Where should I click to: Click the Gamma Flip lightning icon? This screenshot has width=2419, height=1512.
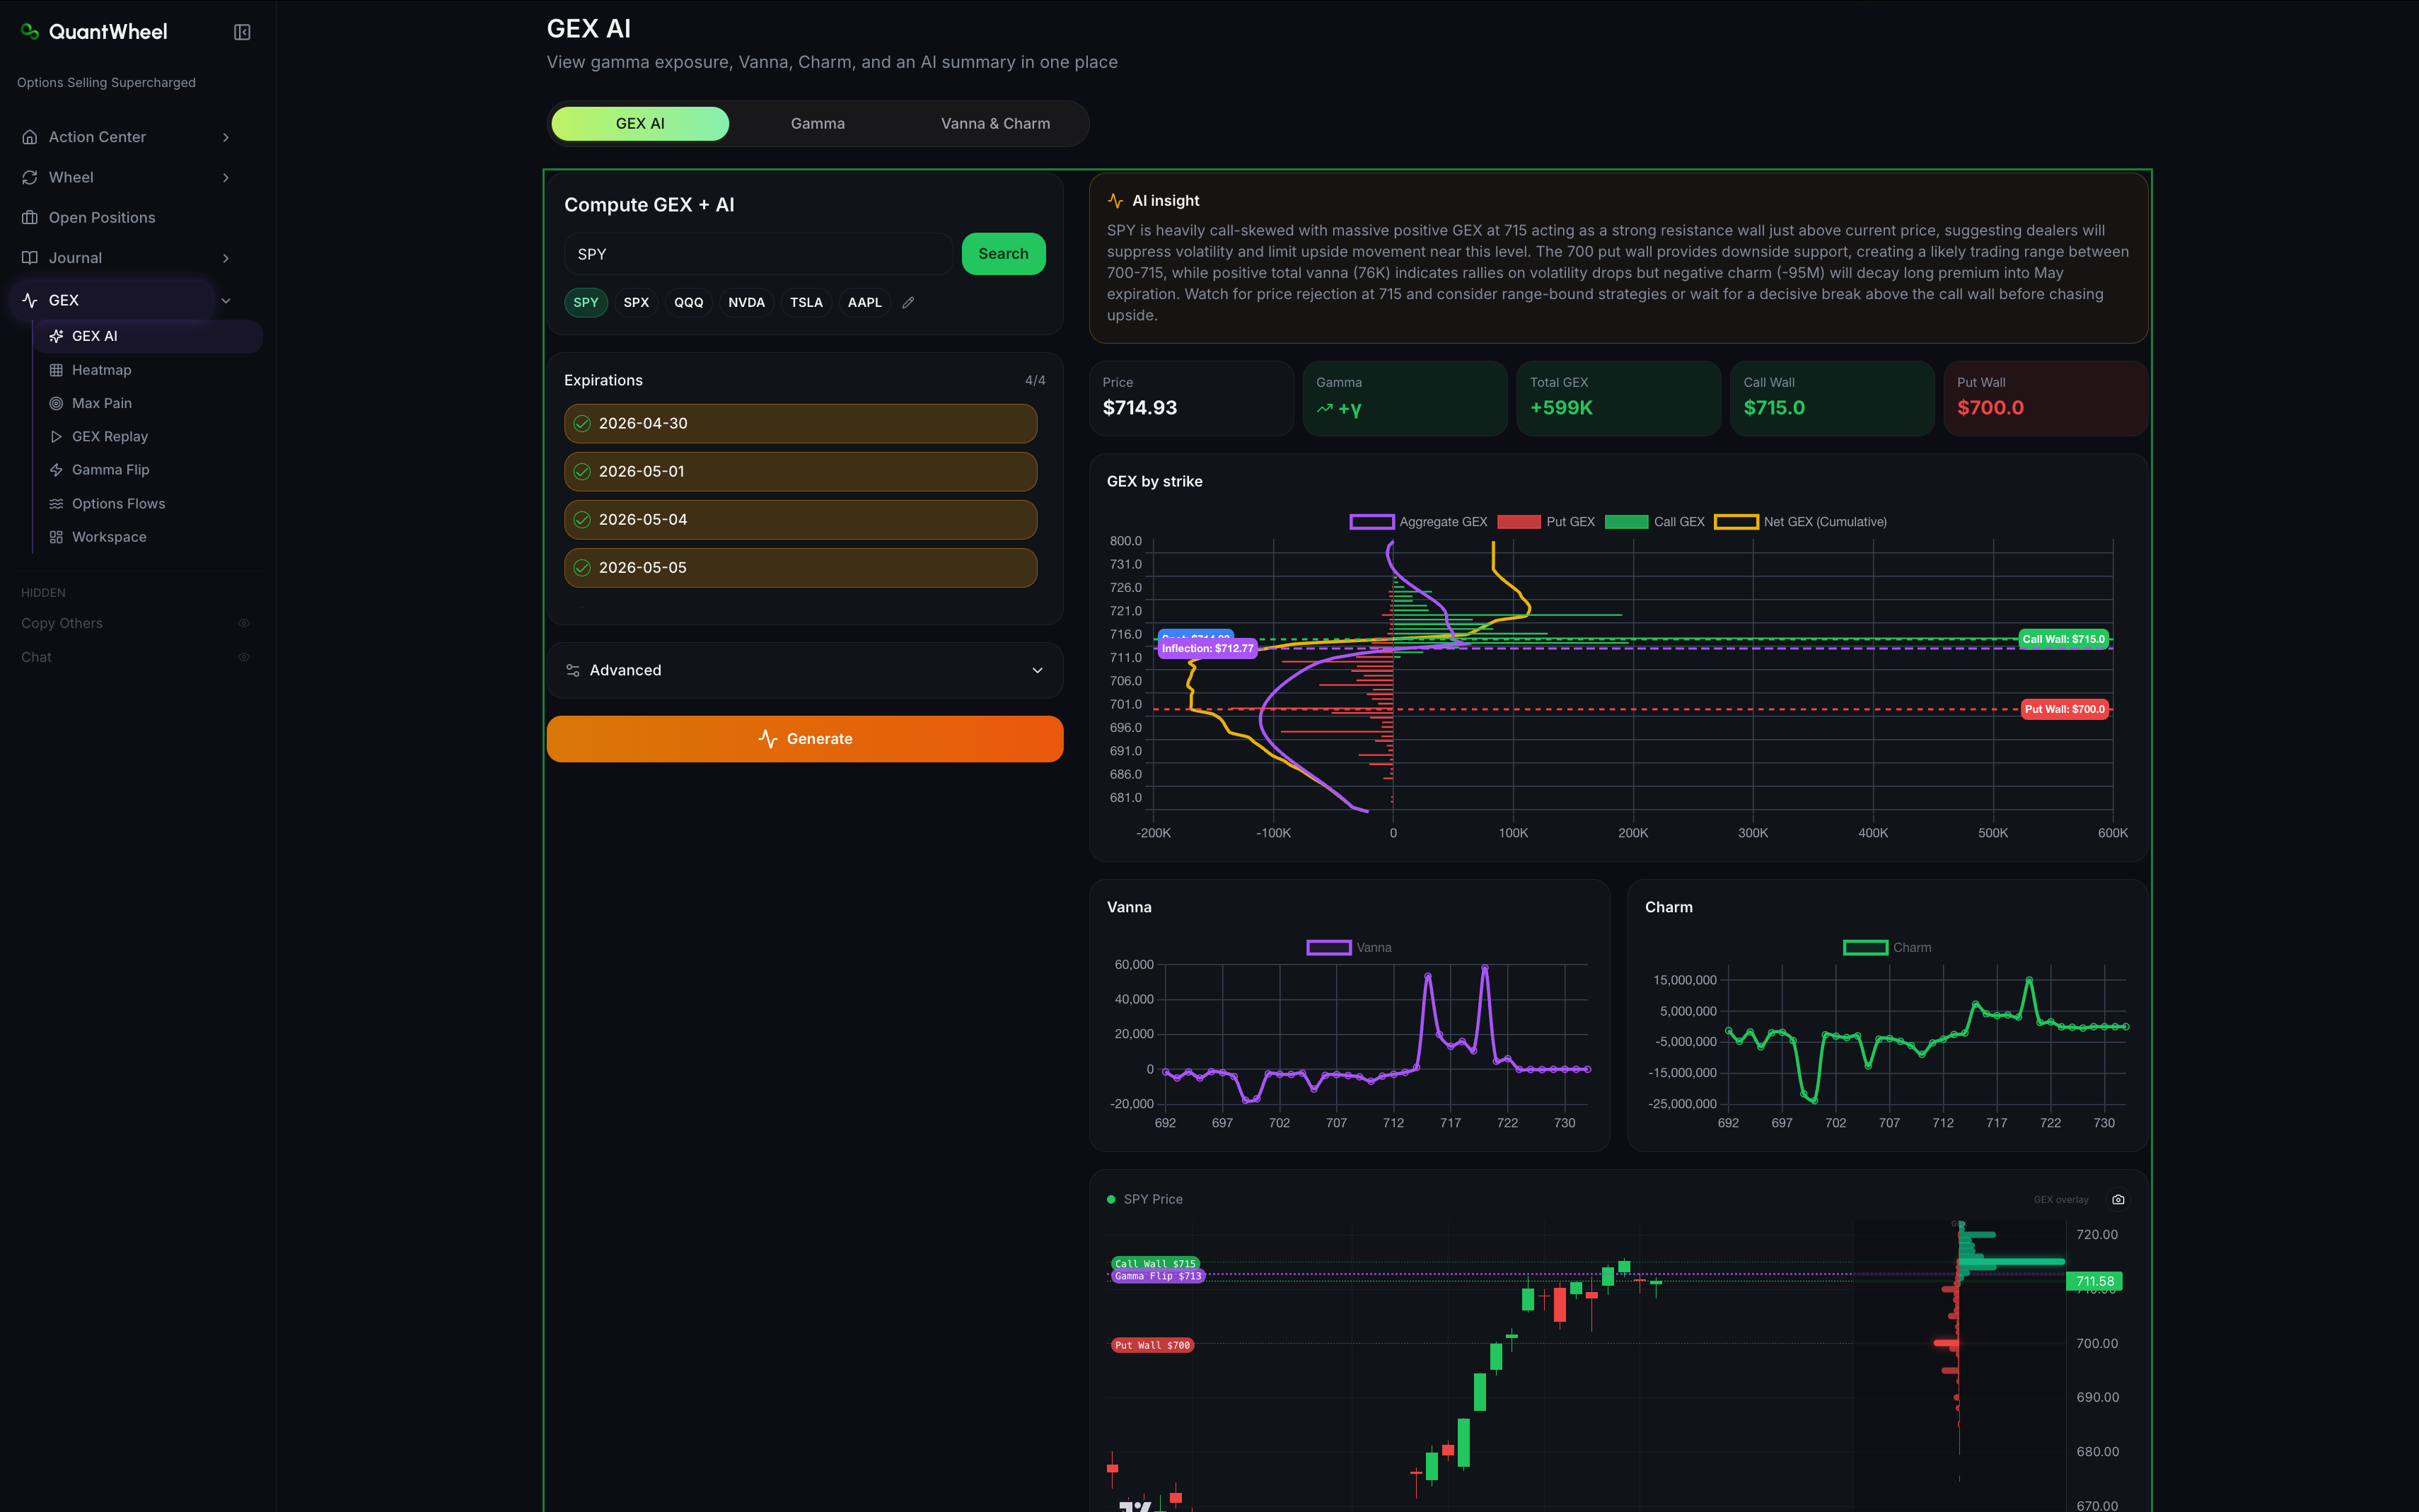click(x=56, y=470)
